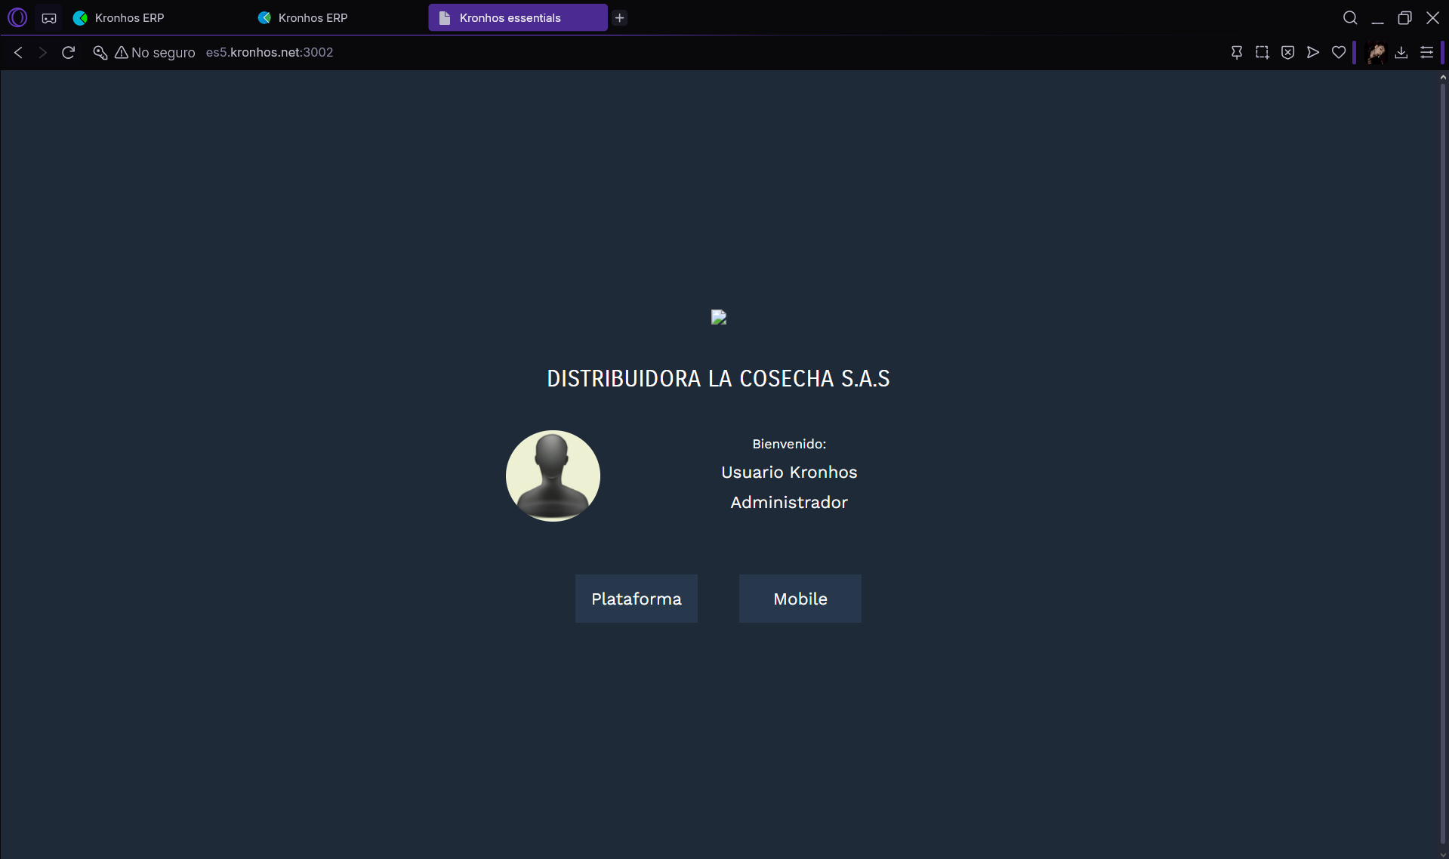Go back using the back arrow
The height and width of the screenshot is (859, 1449).
[x=19, y=52]
